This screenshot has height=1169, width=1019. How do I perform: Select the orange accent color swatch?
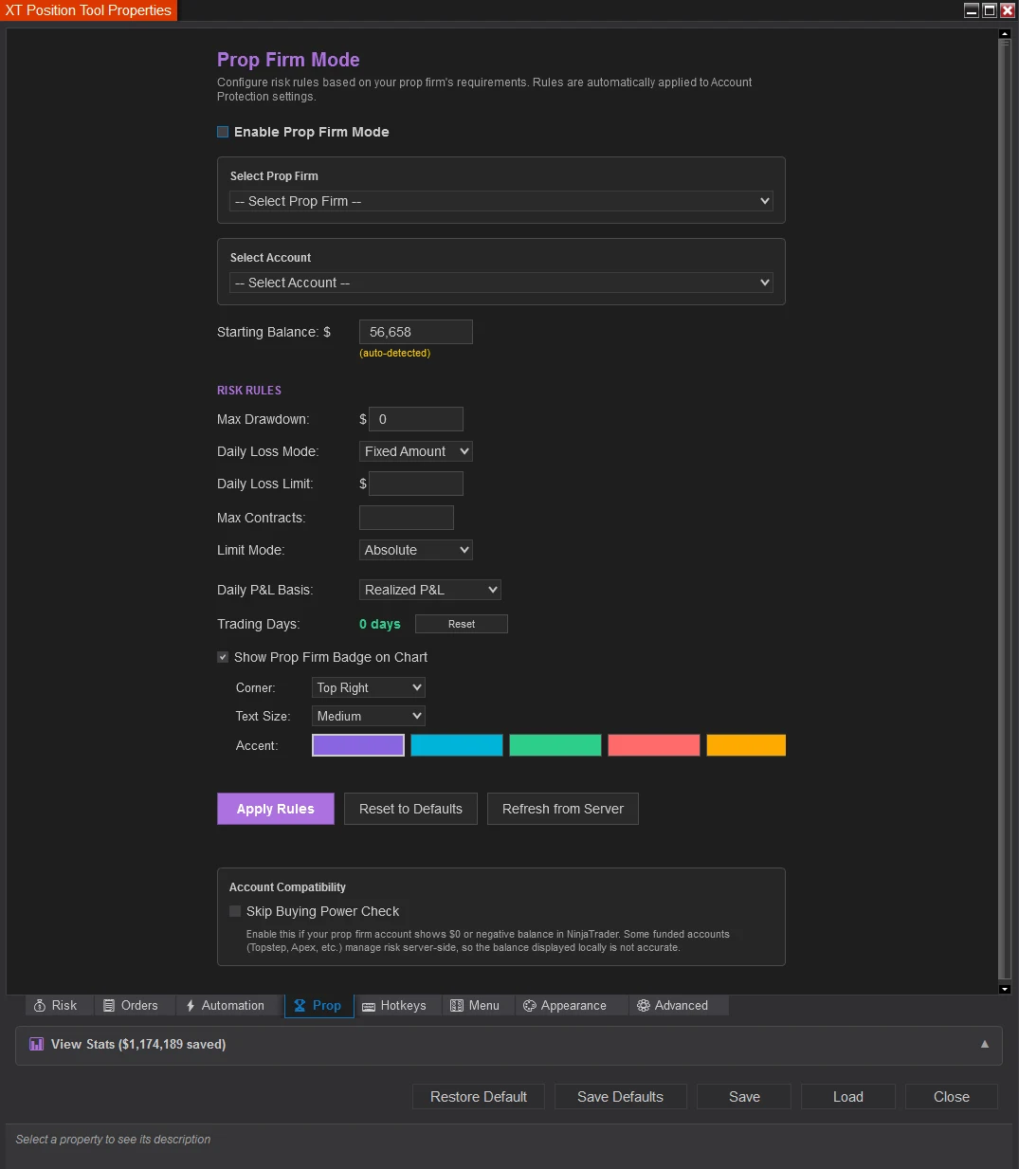click(x=745, y=745)
